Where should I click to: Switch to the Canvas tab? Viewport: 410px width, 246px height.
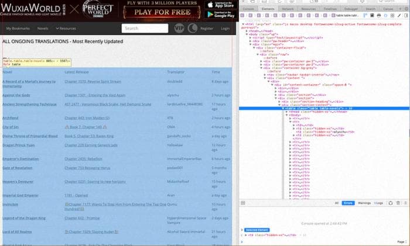[388, 9]
